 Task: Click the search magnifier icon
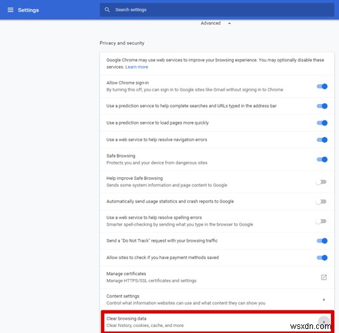coord(107,10)
